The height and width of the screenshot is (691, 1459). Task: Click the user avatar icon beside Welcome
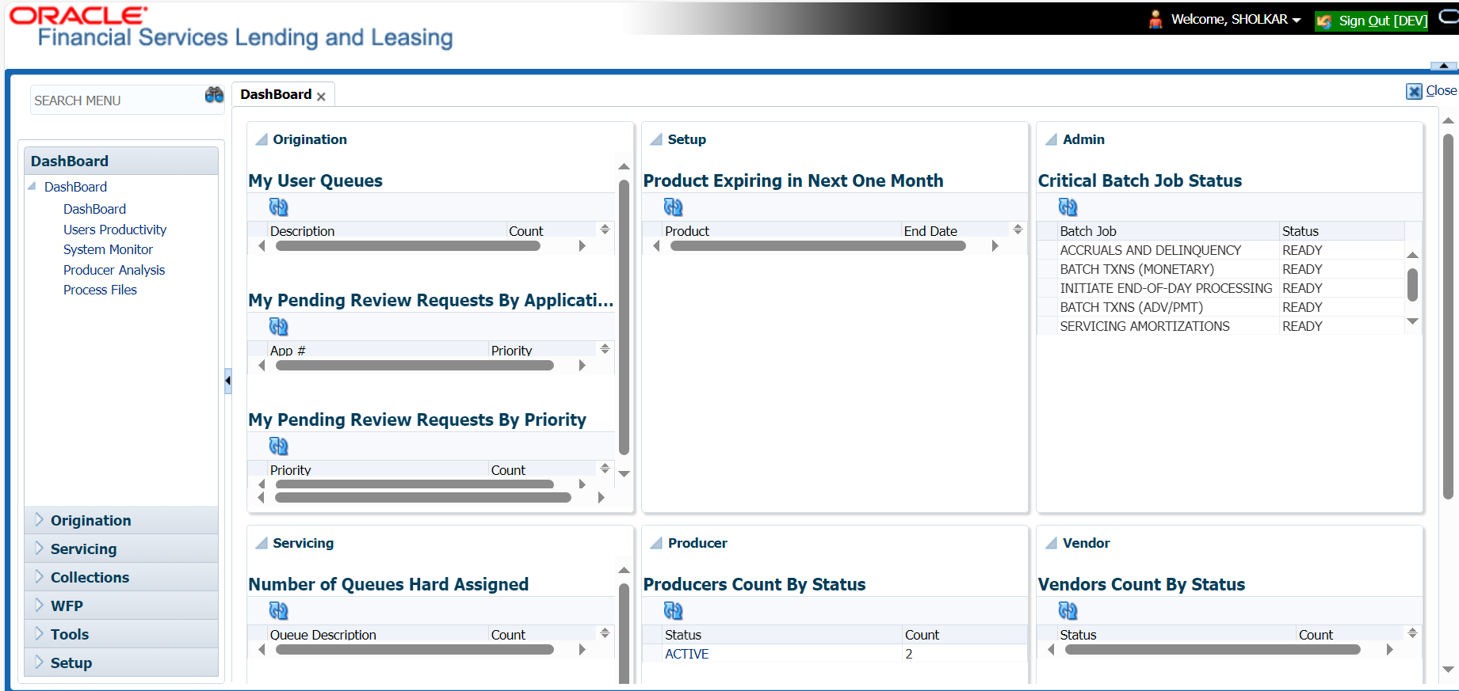(x=1155, y=20)
